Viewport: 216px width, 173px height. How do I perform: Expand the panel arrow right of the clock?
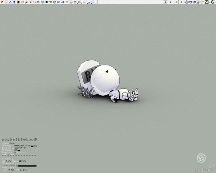click(215, 2)
